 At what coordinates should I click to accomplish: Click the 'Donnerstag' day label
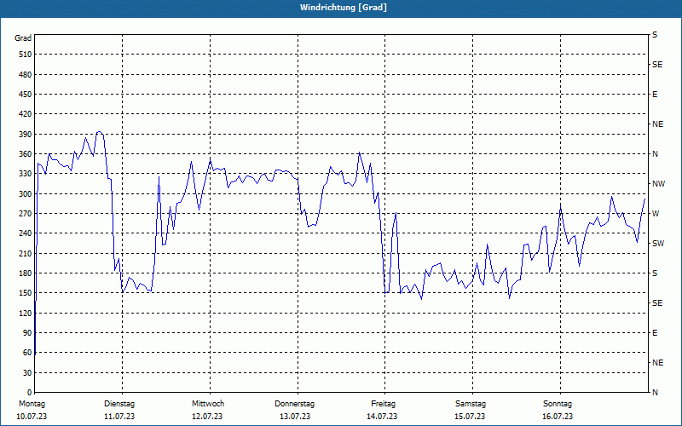click(294, 404)
